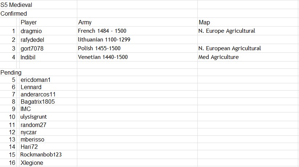Viewport: 299px width, 167px height.
Task: Select the Polish 1455-1500 army cell
Action: tap(137, 48)
